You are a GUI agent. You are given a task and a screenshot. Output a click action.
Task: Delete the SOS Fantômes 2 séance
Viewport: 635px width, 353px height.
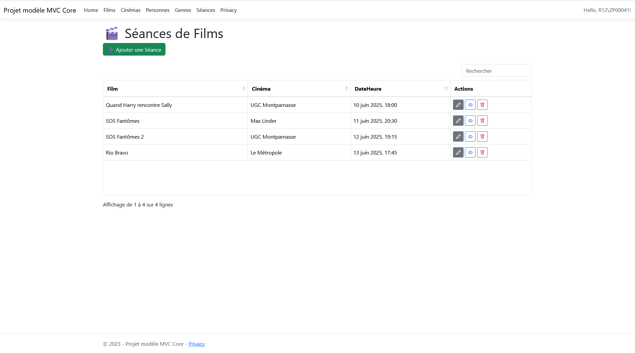click(482, 137)
